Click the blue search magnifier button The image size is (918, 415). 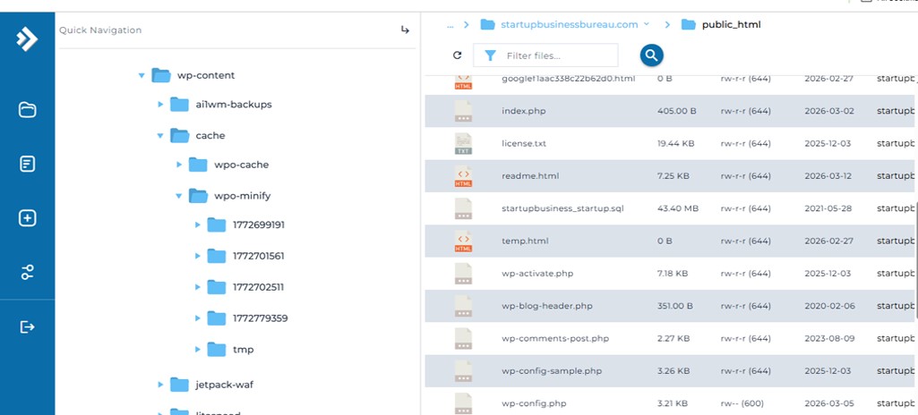pyautogui.click(x=651, y=55)
